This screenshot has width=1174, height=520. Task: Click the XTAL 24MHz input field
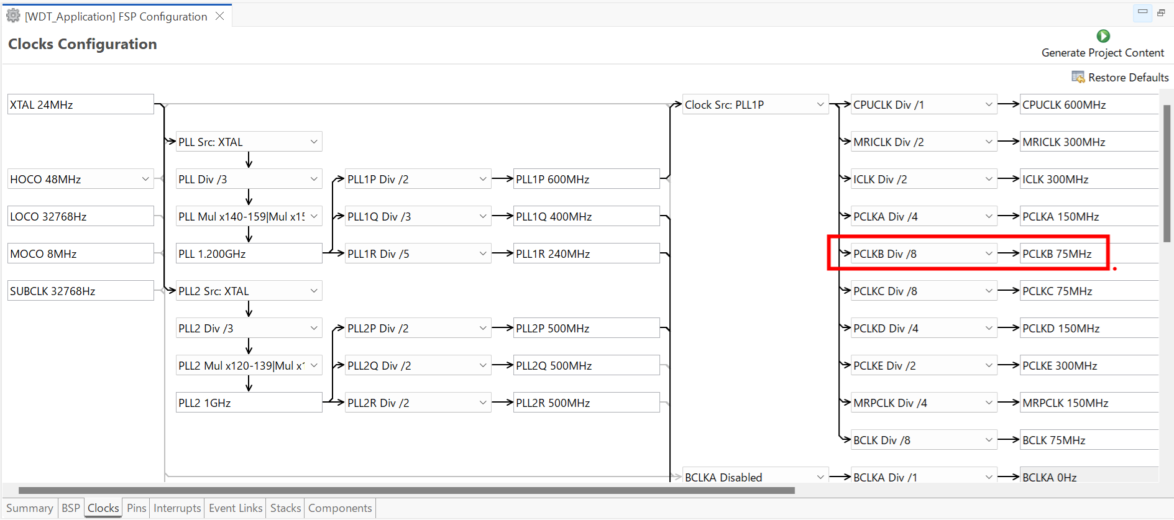point(81,104)
